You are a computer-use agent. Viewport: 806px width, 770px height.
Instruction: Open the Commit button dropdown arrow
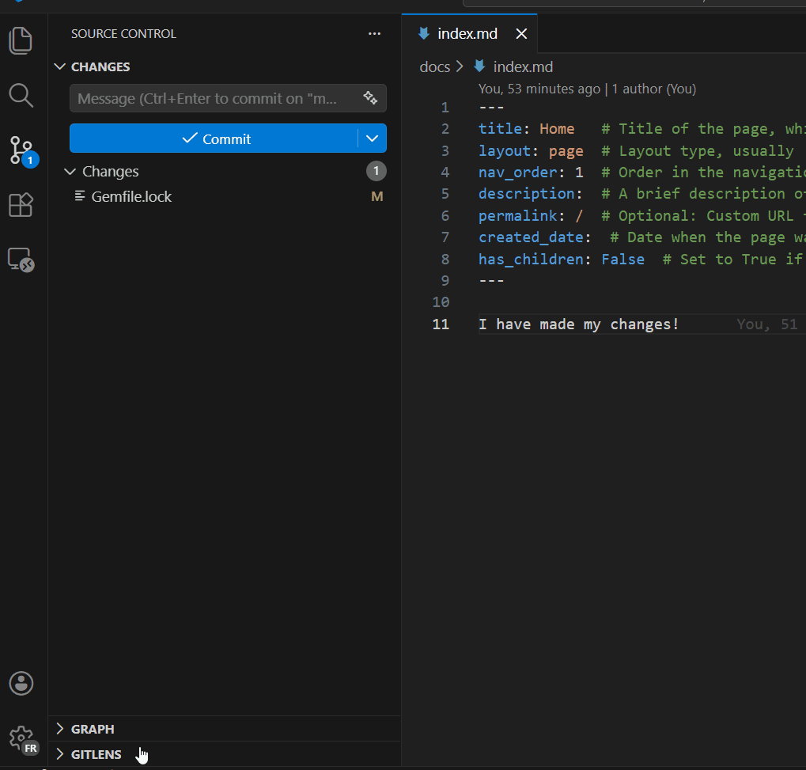click(373, 138)
